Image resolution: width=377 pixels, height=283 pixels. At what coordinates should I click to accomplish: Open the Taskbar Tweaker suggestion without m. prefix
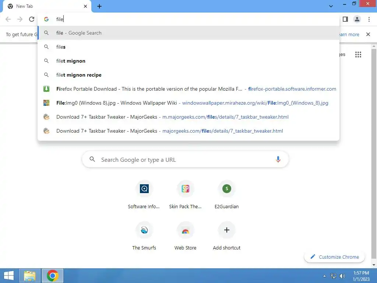pyautogui.click(x=188, y=131)
